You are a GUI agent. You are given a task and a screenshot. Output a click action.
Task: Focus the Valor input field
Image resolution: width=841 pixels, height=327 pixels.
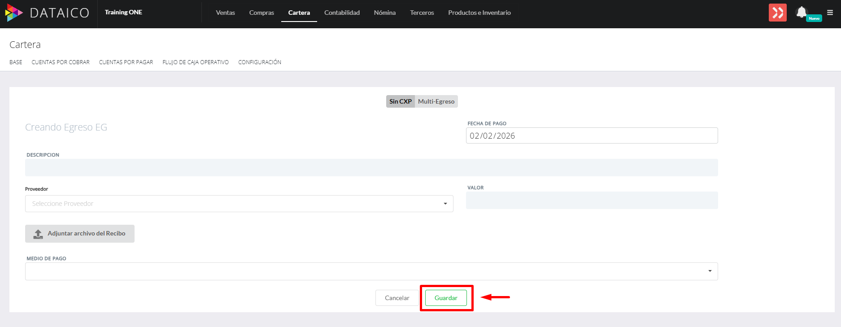point(592,201)
